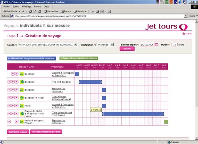Move up the Krabi transfer row
Screen dimensions: 198x144
9,106
